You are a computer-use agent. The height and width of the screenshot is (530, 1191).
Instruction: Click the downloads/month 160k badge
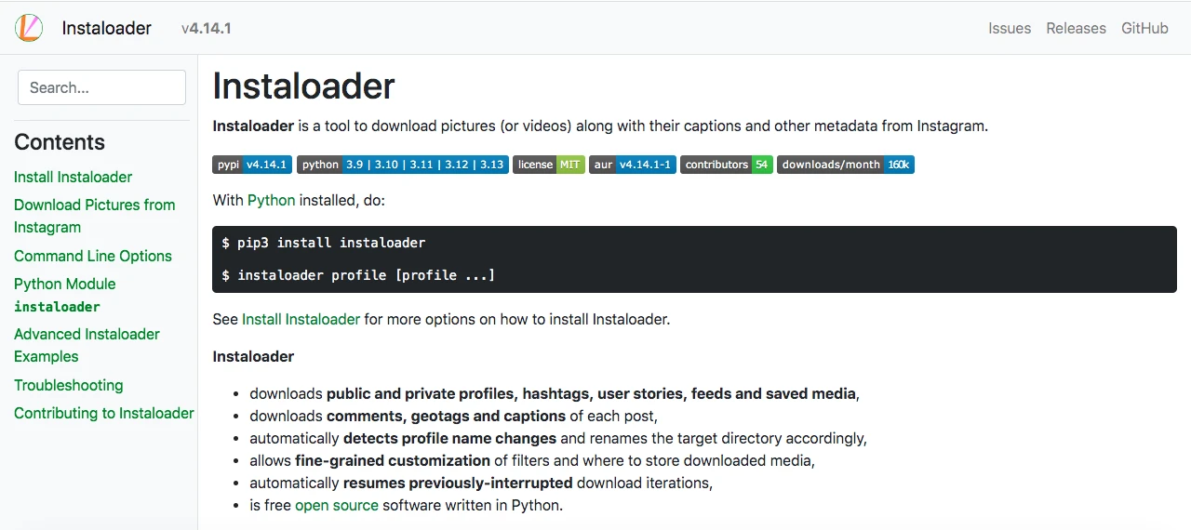[x=846, y=165]
